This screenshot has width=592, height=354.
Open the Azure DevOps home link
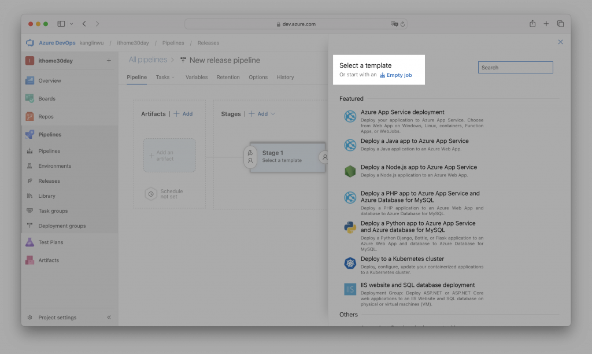pos(57,43)
